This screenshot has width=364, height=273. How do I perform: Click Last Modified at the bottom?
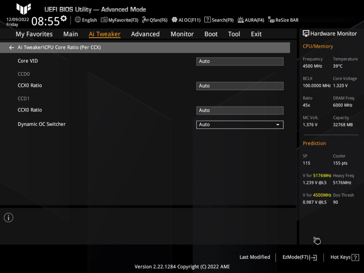pyautogui.click(x=255, y=257)
